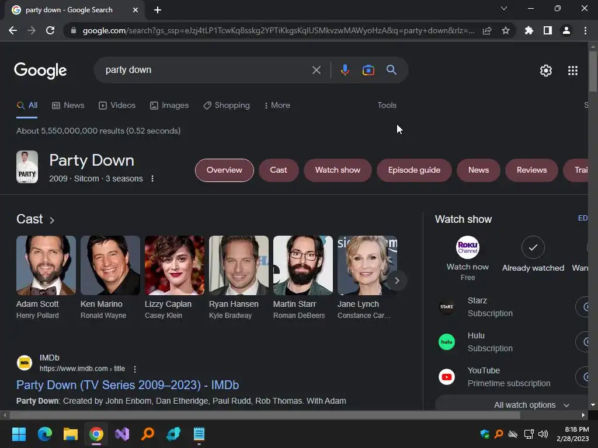
Task: Open search Tools
Action: click(387, 106)
